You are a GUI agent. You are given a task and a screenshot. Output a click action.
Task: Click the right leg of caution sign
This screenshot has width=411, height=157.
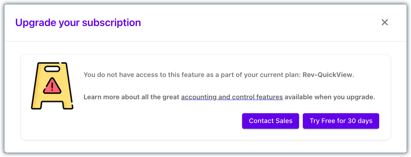68,105
